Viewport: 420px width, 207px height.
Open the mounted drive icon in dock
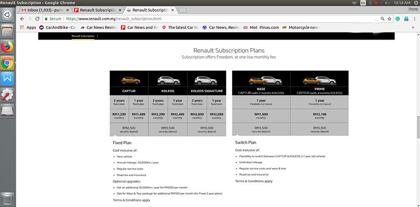point(7,111)
